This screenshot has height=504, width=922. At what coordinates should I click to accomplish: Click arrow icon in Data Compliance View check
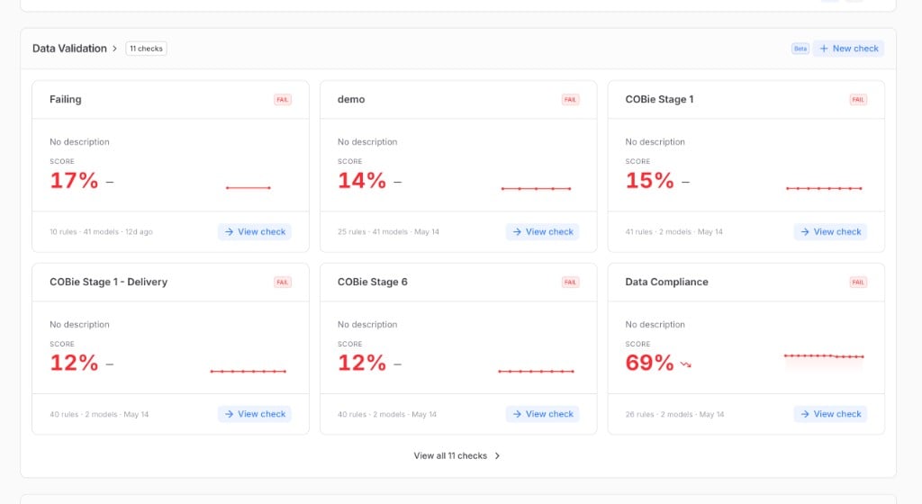point(804,413)
